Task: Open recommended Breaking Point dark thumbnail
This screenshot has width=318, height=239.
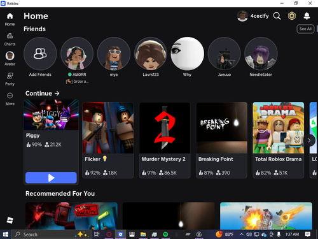Action: coord(169,216)
